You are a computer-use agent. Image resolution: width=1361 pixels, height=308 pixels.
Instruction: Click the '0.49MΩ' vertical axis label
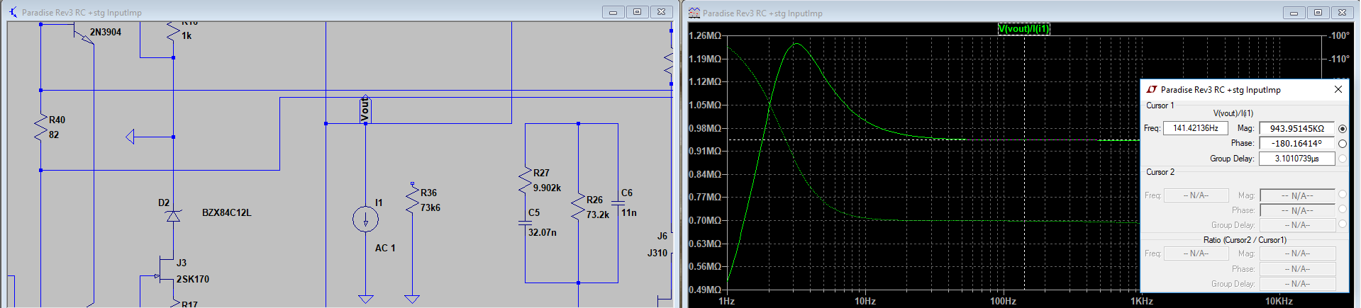tap(706, 290)
